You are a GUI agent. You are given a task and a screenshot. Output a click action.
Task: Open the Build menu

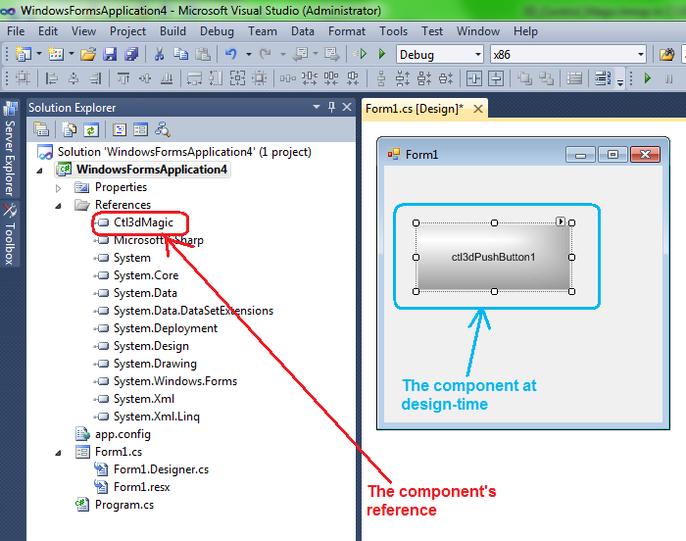coord(172,31)
